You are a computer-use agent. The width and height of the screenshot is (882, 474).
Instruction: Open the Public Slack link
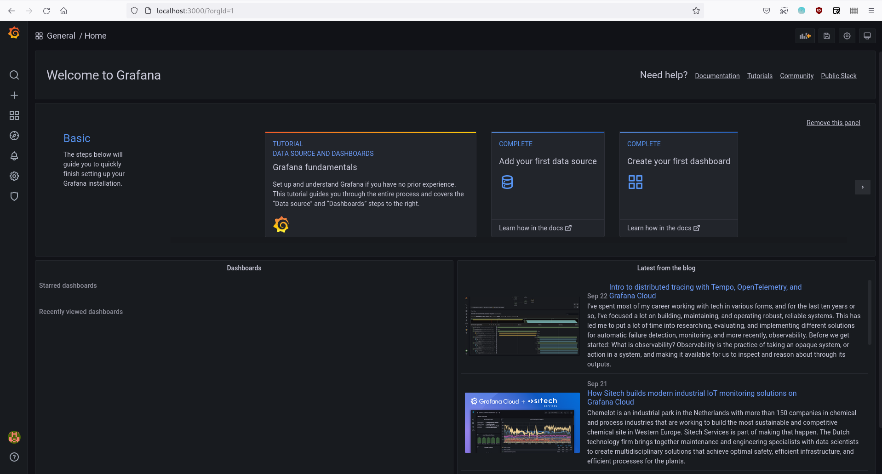(x=839, y=76)
